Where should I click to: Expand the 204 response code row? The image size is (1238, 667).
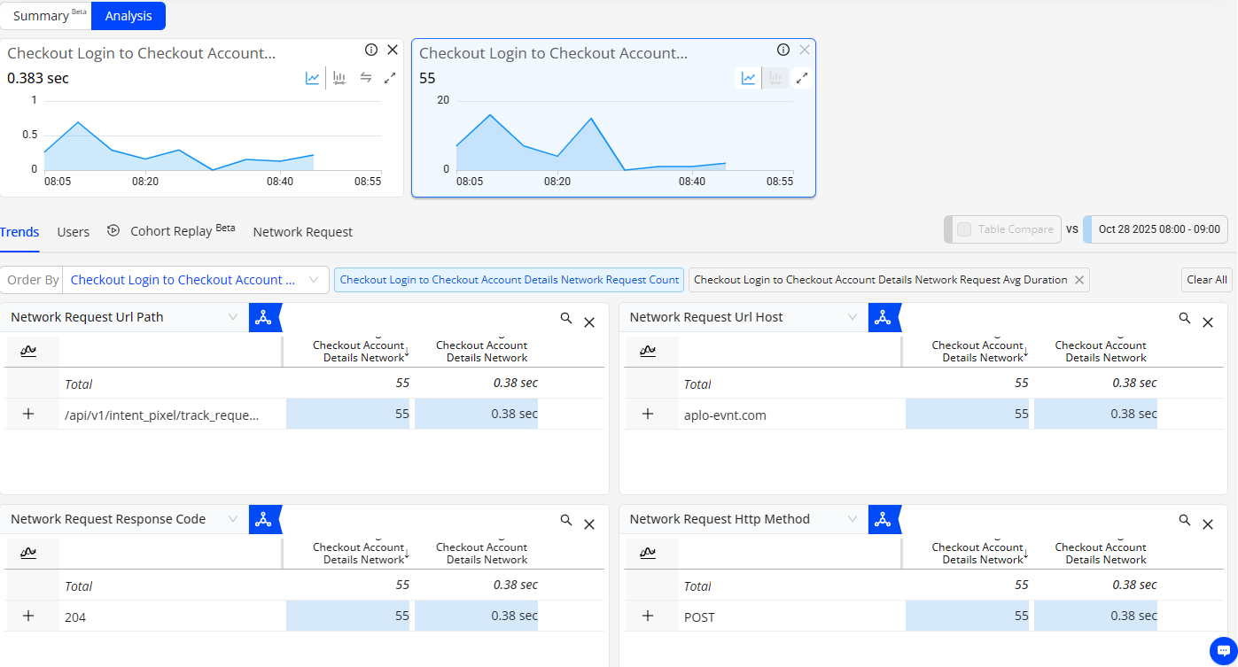coord(28,617)
